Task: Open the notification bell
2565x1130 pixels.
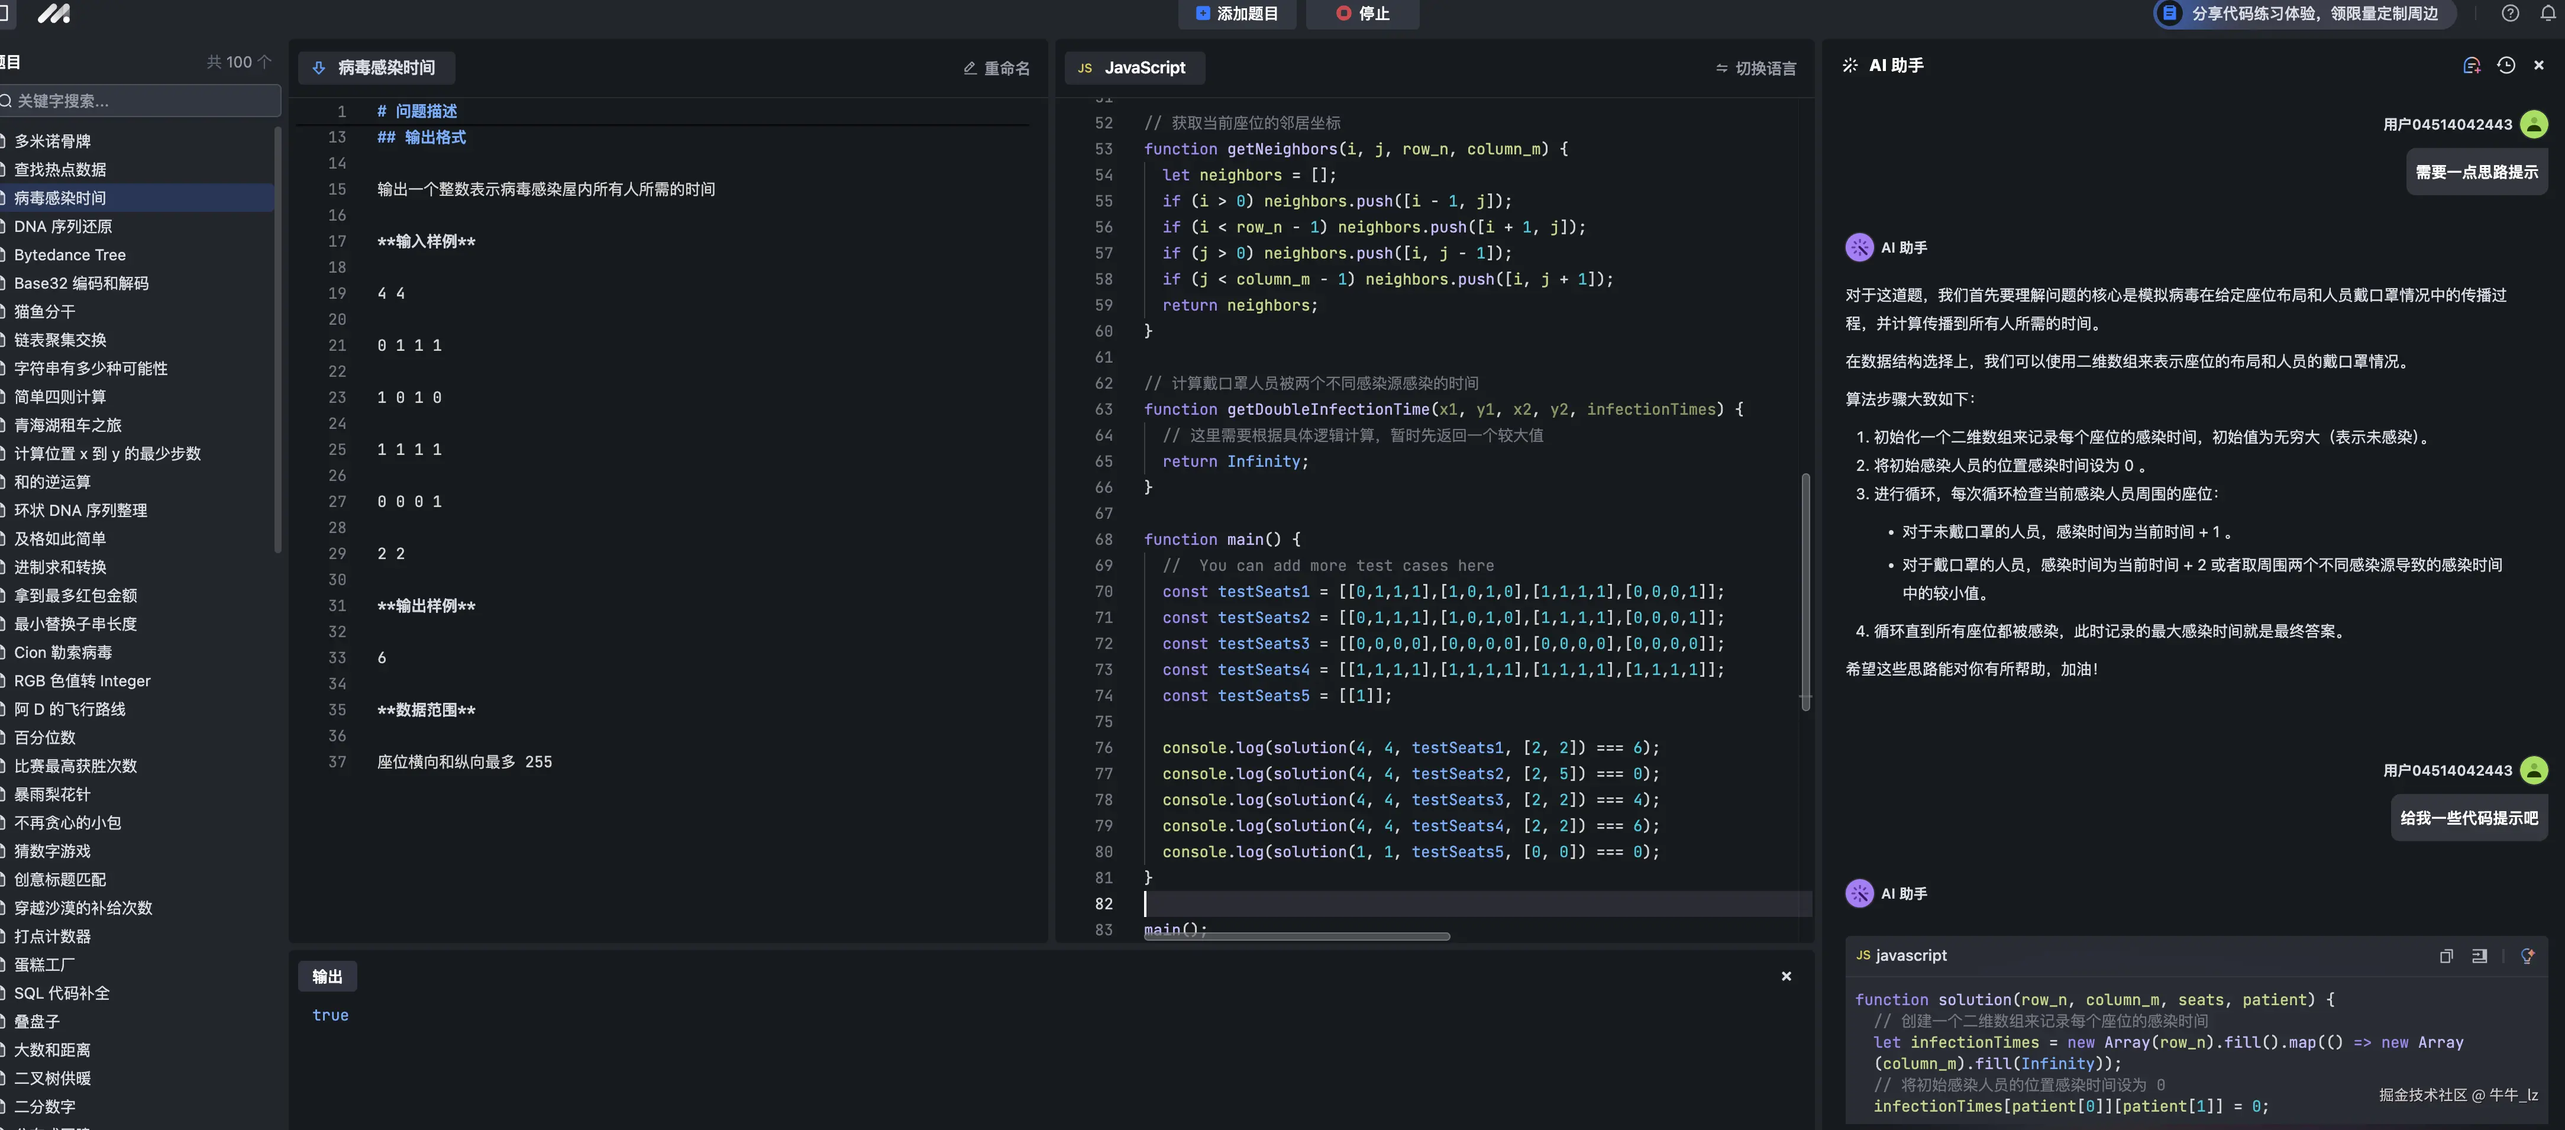Action: (2547, 13)
